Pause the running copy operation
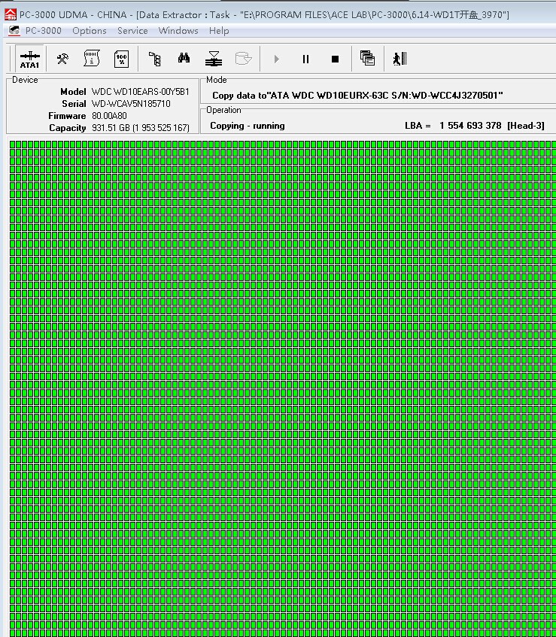Viewport: 556px width, 637px height. coord(305,59)
